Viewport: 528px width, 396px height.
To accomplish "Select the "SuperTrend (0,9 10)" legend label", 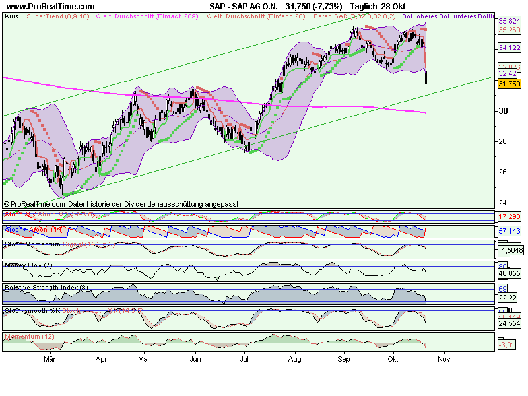I will [x=58, y=16].
